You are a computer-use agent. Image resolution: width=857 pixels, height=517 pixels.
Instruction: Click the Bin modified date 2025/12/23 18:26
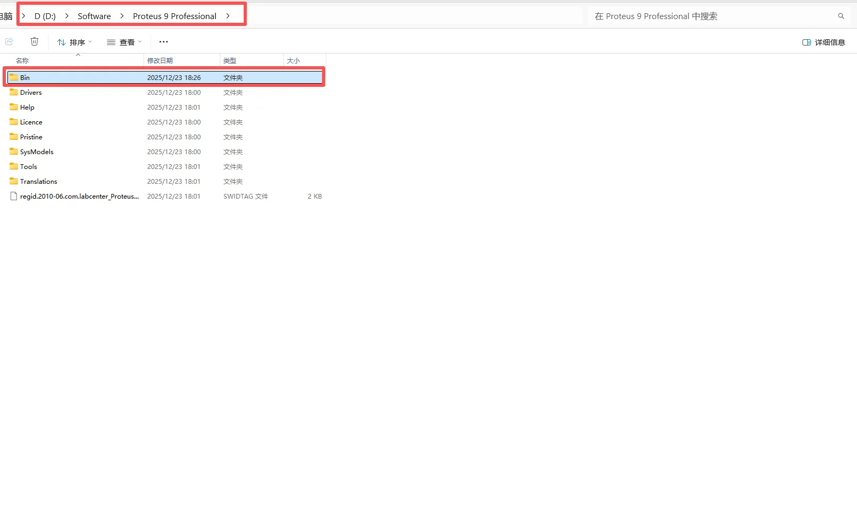(x=174, y=78)
